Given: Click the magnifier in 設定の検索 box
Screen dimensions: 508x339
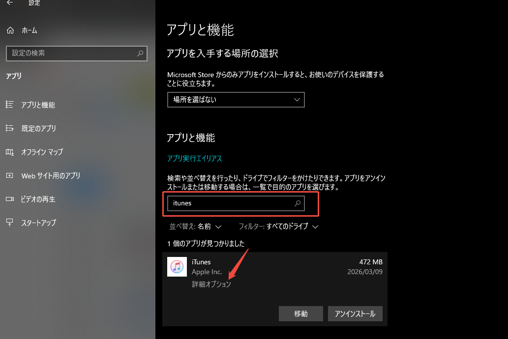Looking at the screenshot, I should click(140, 54).
